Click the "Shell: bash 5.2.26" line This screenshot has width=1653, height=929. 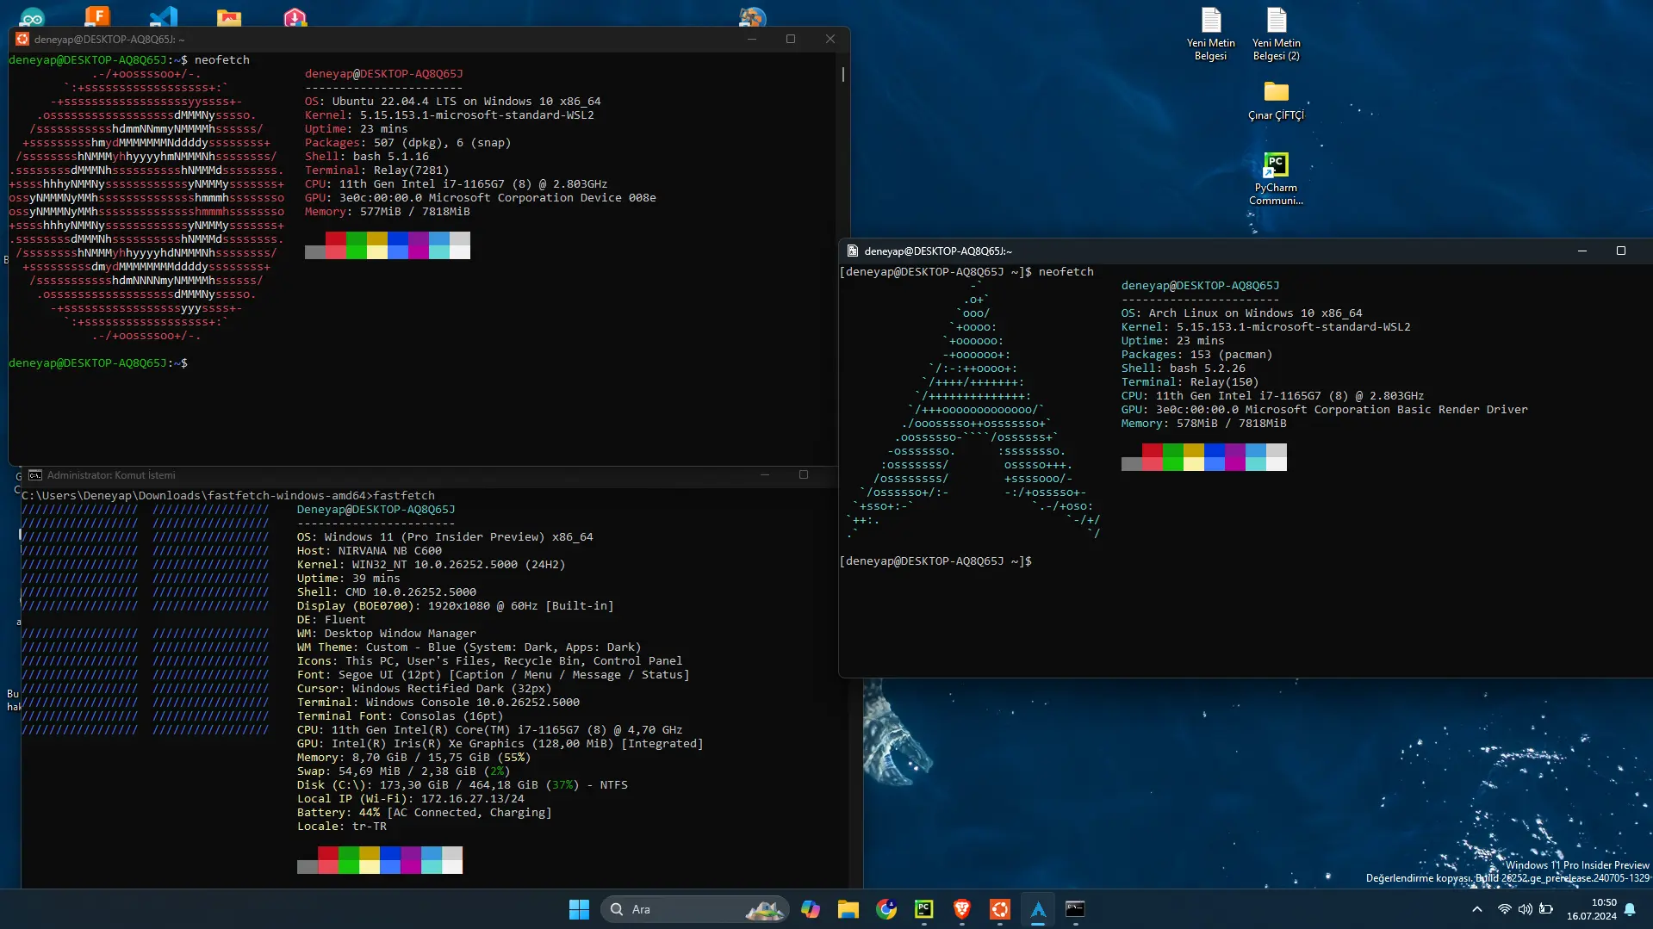[x=1184, y=369]
